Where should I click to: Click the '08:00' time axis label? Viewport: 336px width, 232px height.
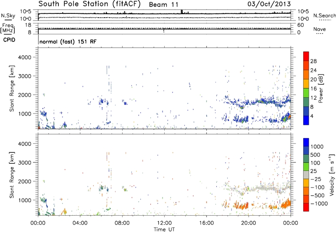click(x=122, y=223)
